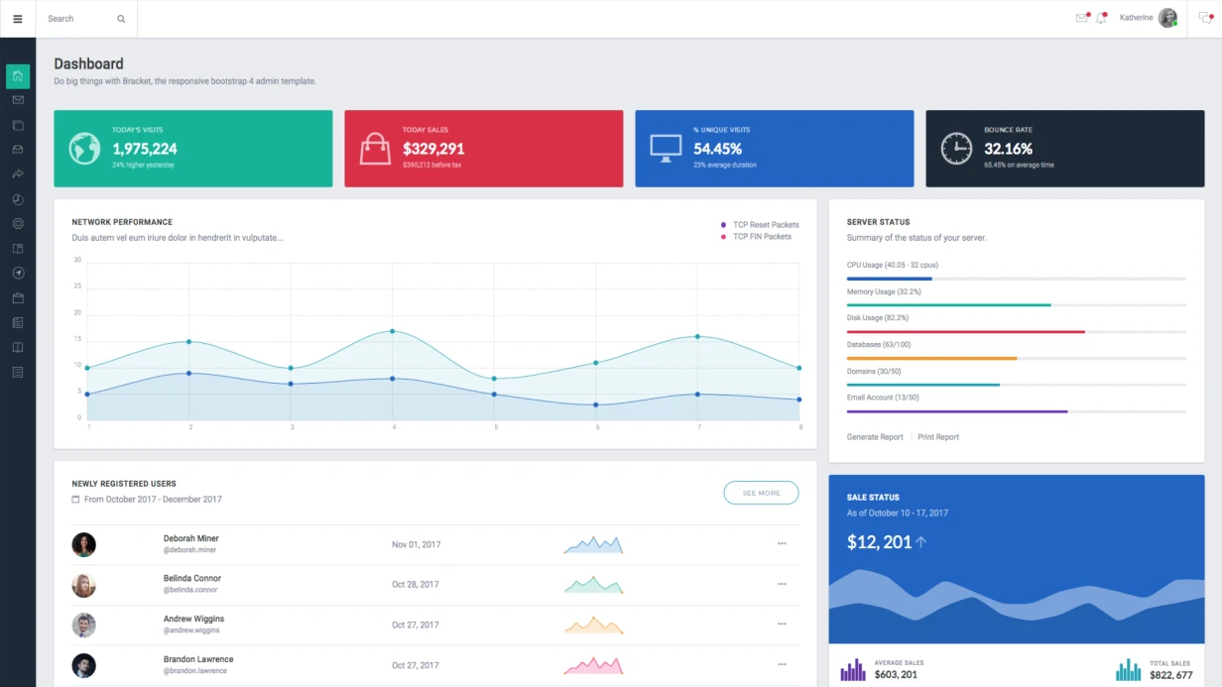Open options menu for Deborah Miner

coord(782,543)
